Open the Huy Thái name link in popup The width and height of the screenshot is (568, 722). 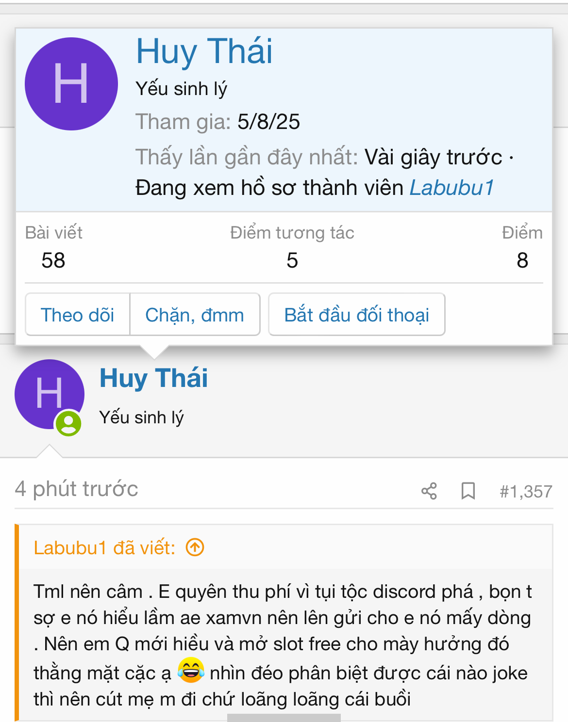[x=204, y=51]
